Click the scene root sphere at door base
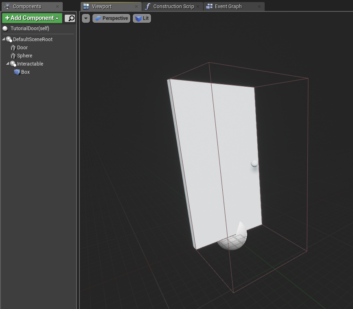The image size is (353, 309). tap(232, 241)
